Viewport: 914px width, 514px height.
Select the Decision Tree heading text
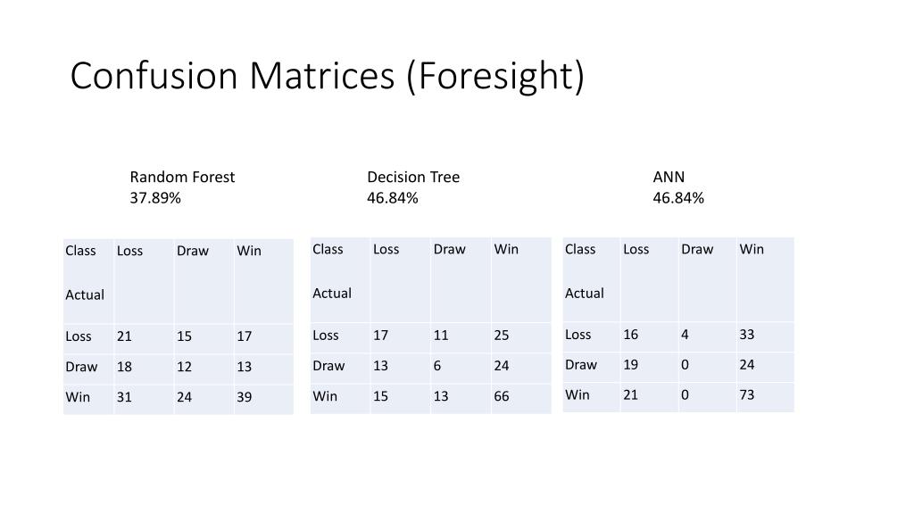pos(413,178)
